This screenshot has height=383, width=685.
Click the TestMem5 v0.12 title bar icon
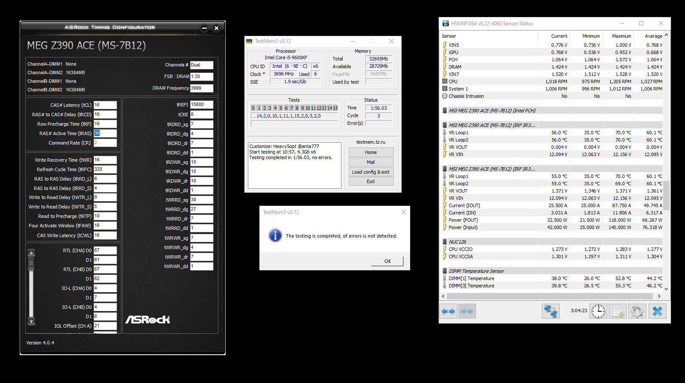(x=249, y=41)
